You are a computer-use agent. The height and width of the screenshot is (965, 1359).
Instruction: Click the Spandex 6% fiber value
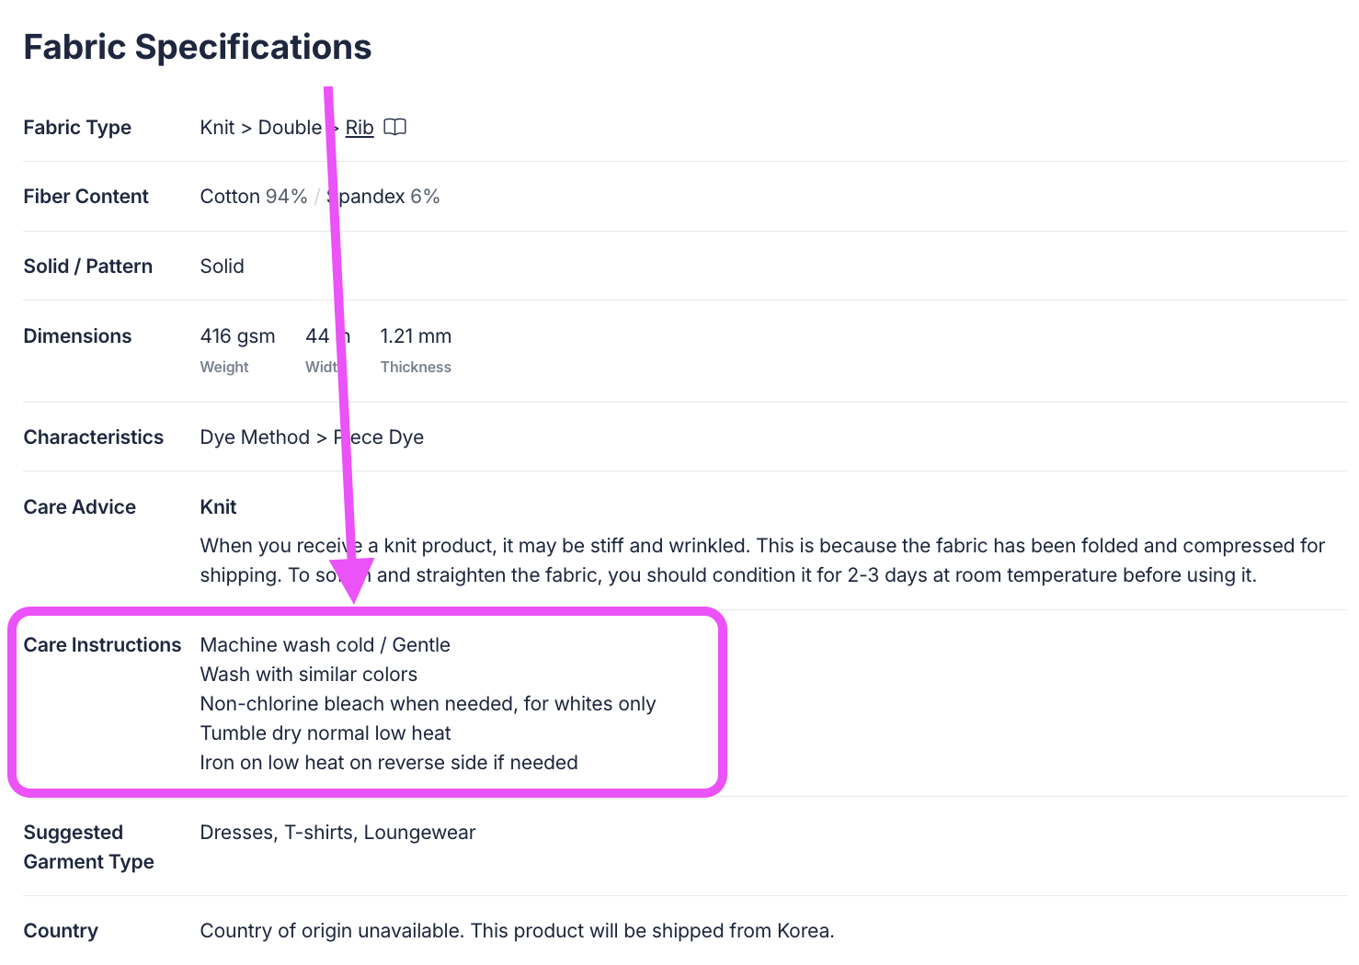[x=383, y=197]
